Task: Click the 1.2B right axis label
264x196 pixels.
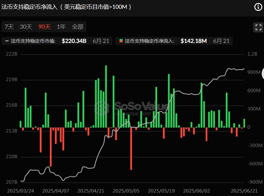Action: click(x=253, y=54)
